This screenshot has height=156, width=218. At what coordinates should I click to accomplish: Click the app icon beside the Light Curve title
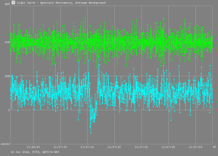click(x=13, y=2)
